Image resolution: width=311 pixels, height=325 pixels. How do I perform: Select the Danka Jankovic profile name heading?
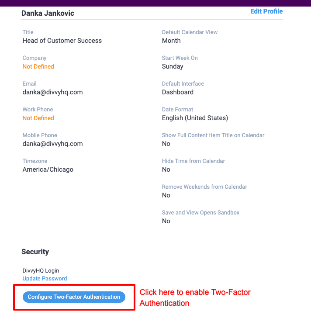[48, 13]
